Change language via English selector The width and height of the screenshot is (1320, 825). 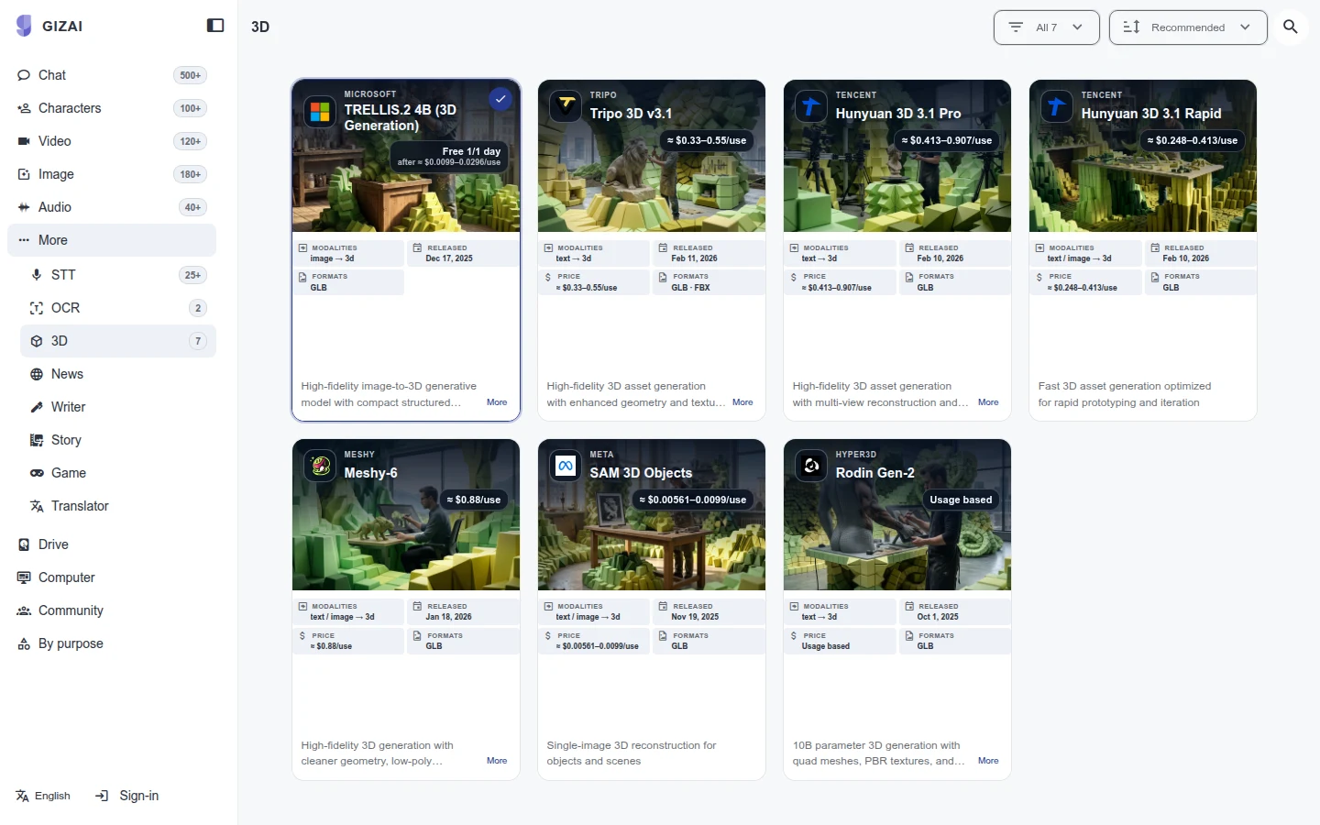click(x=43, y=796)
